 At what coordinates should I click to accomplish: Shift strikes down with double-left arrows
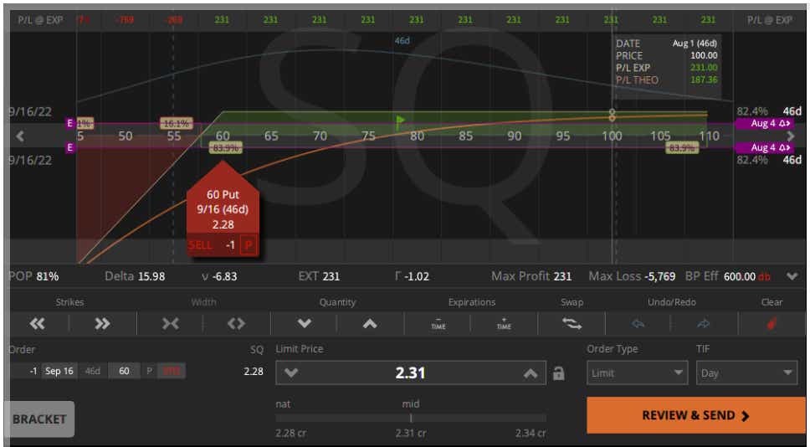(37, 323)
